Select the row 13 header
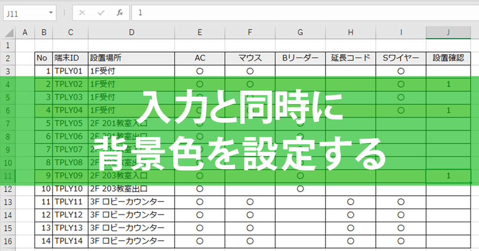This screenshot has width=479, height=251. click(x=8, y=202)
